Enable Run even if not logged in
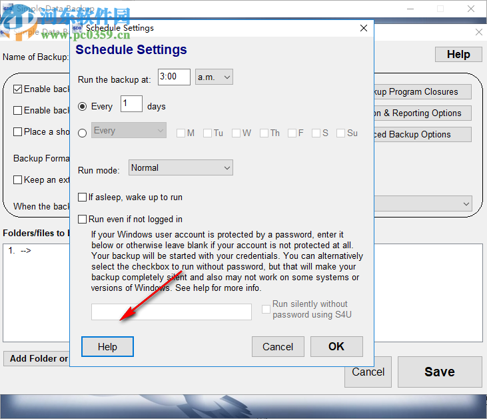 83,220
